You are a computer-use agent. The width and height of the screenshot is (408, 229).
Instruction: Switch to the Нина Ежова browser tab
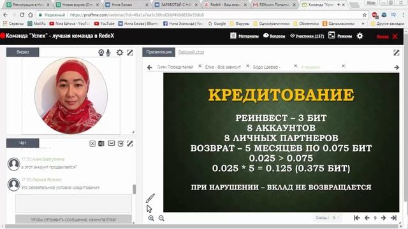pos(126,4)
